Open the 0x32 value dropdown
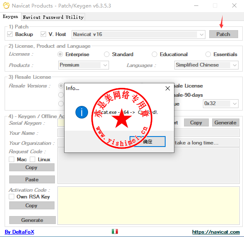244x237 pixels. click(221, 103)
